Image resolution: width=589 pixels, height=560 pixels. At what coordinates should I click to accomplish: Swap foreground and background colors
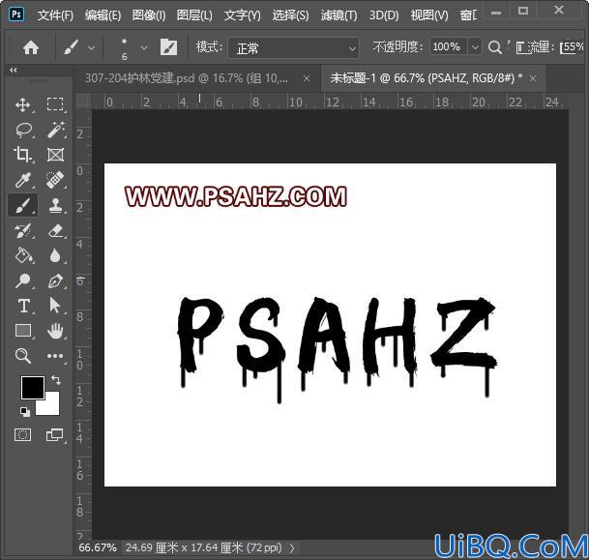click(x=56, y=380)
